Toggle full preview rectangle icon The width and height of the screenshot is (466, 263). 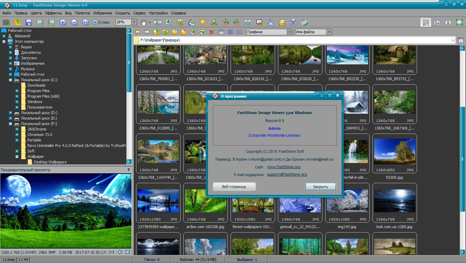(128, 252)
